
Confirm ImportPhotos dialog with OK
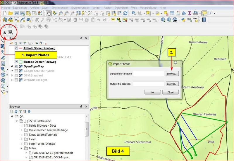coord(152,92)
